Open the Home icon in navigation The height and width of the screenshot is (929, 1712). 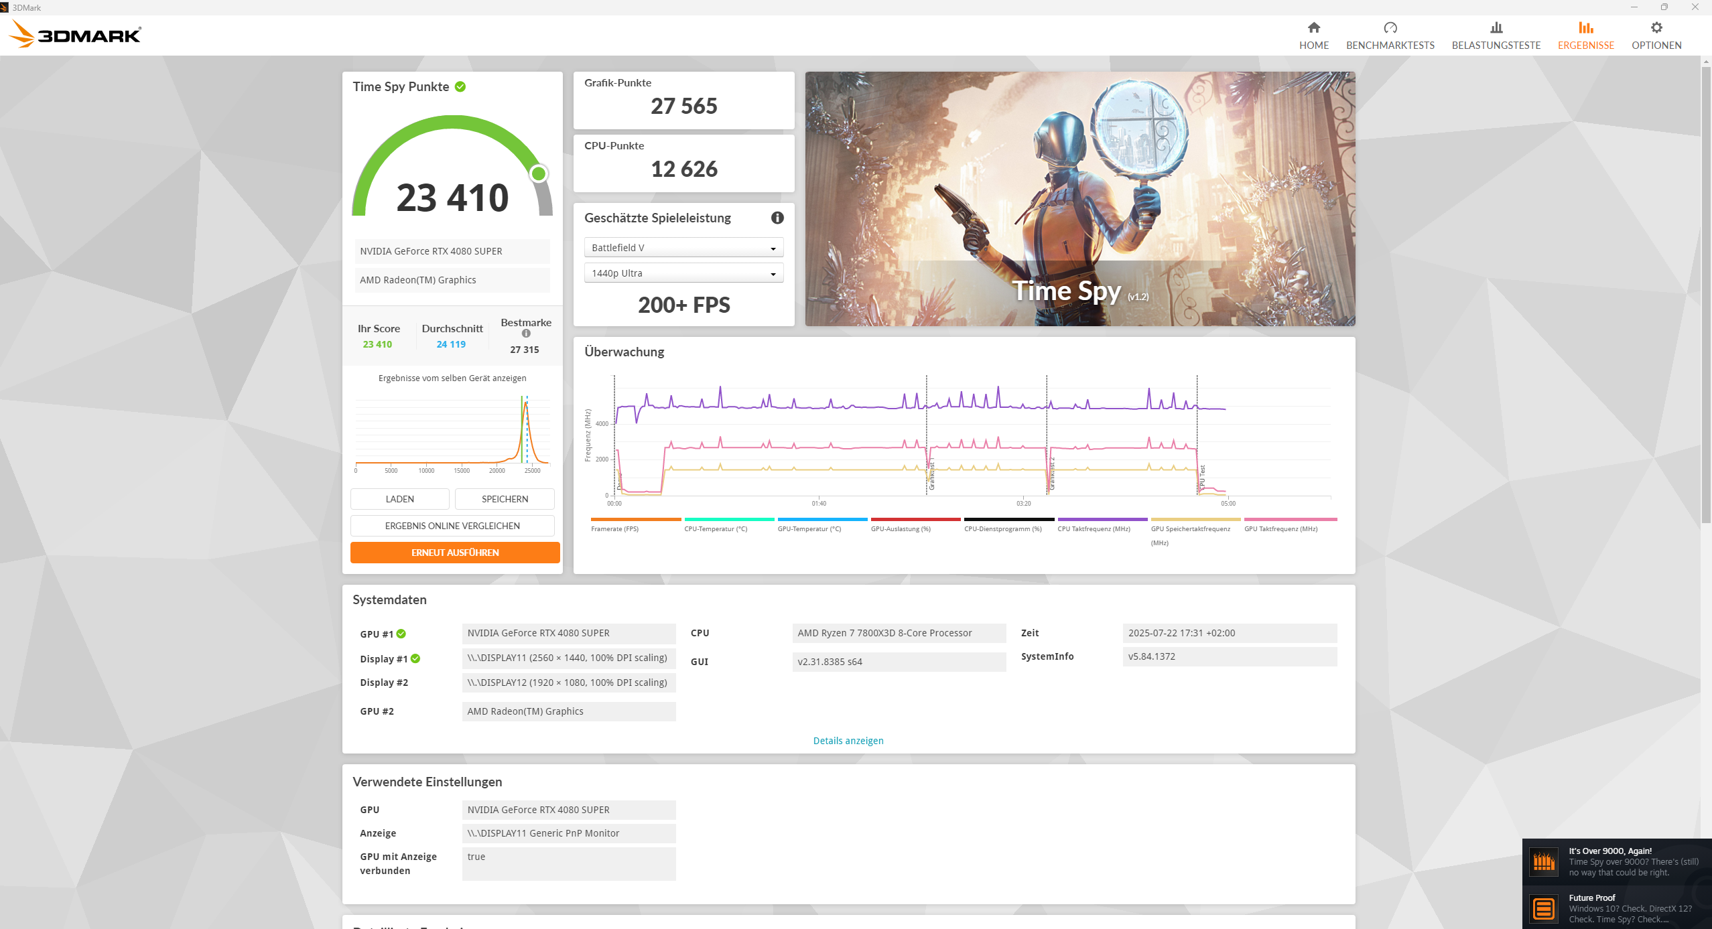coord(1313,28)
